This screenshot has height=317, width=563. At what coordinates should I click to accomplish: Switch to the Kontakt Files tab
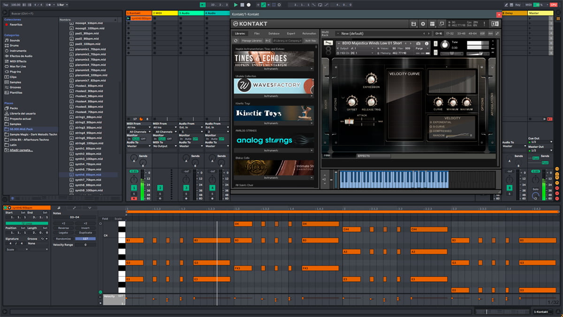(x=257, y=33)
